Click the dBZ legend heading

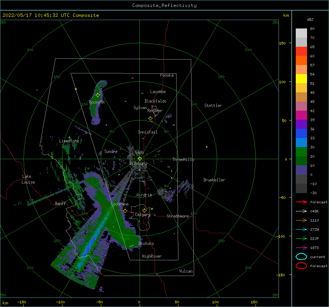click(310, 19)
